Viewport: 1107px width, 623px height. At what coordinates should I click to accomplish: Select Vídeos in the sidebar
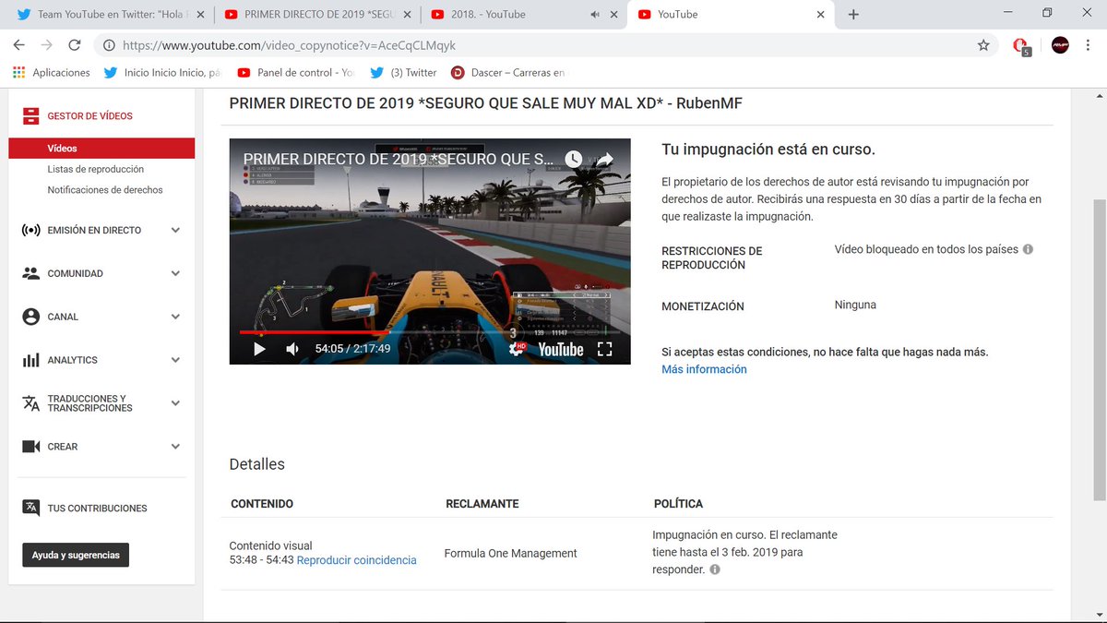click(x=101, y=148)
